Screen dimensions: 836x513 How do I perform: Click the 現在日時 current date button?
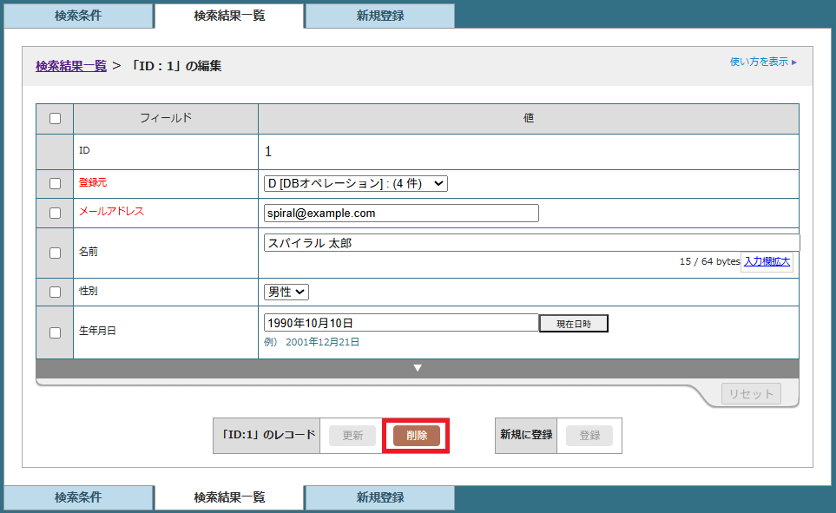click(573, 322)
